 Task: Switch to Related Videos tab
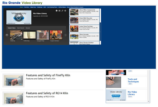point(12,28)
